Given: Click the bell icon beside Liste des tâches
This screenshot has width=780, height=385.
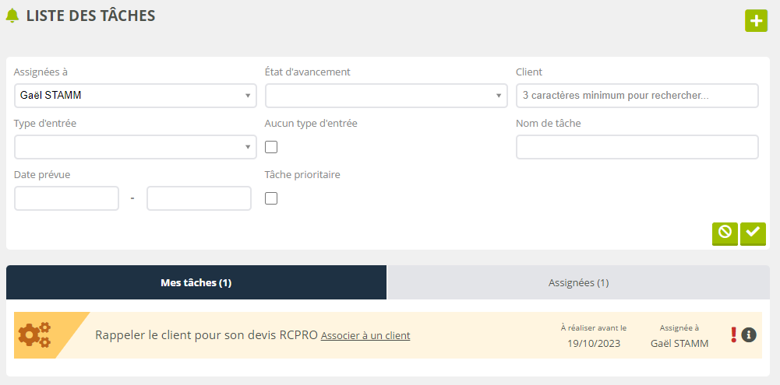Looking at the screenshot, I should tap(12, 16).
